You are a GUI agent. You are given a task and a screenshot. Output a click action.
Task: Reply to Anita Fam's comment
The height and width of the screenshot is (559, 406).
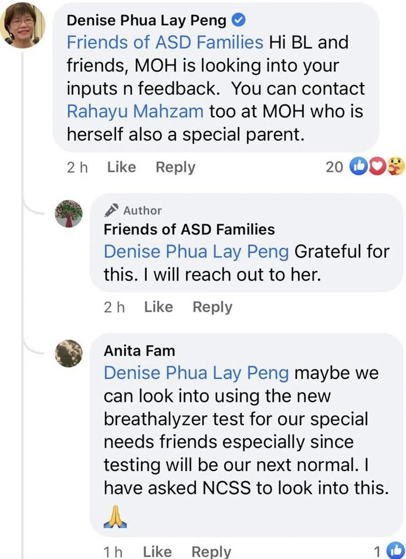point(211,551)
